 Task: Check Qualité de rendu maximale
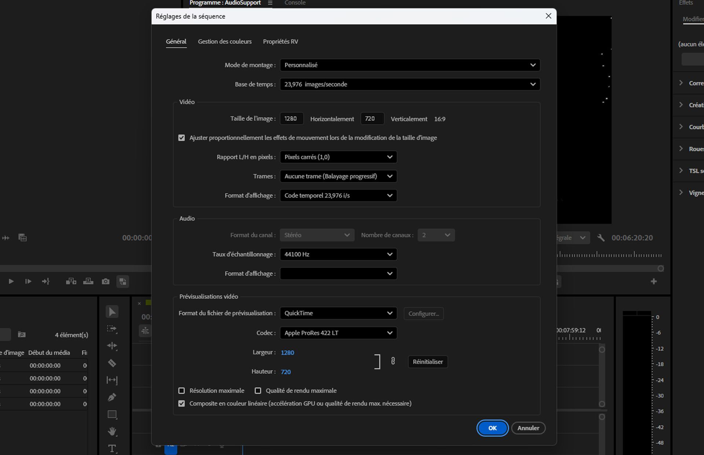(258, 390)
